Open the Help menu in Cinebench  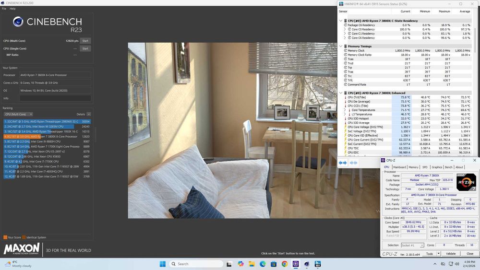click(12, 9)
